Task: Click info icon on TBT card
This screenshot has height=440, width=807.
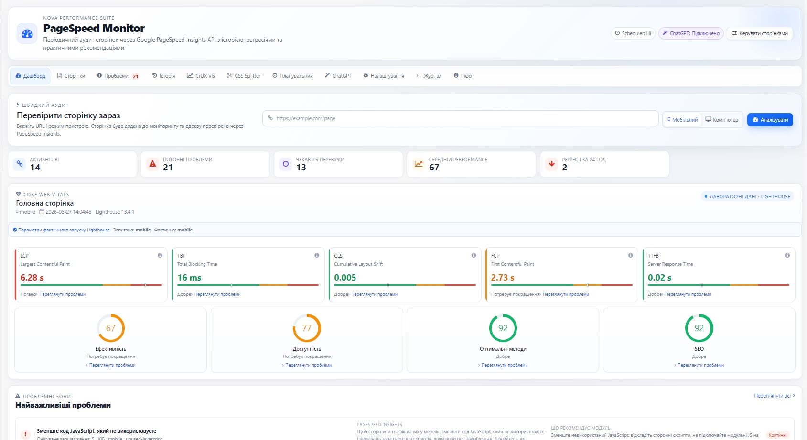Action: pyautogui.click(x=317, y=255)
